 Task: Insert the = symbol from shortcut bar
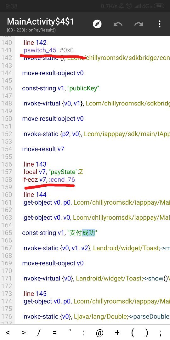point(54,332)
